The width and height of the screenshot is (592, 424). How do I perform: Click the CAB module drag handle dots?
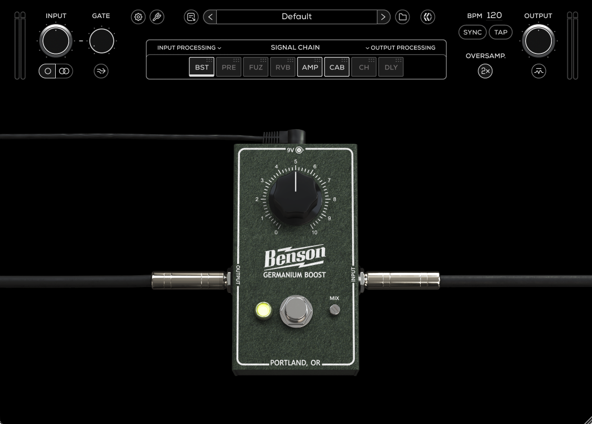coord(344,60)
